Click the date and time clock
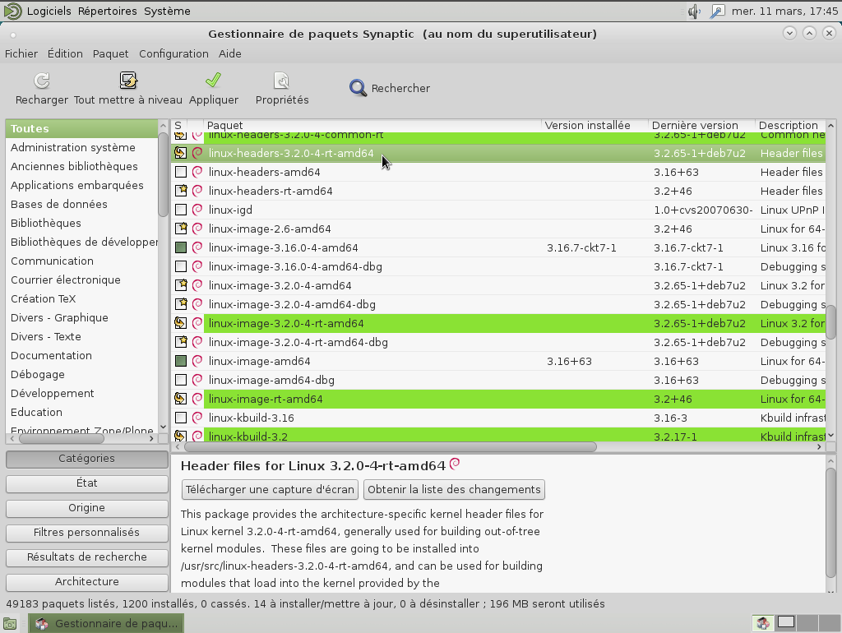842x633 pixels. pyautogui.click(x=784, y=12)
